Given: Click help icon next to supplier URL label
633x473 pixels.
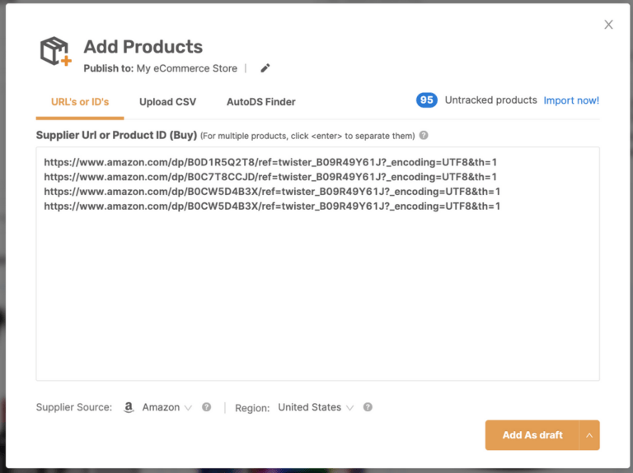Looking at the screenshot, I should 424,136.
